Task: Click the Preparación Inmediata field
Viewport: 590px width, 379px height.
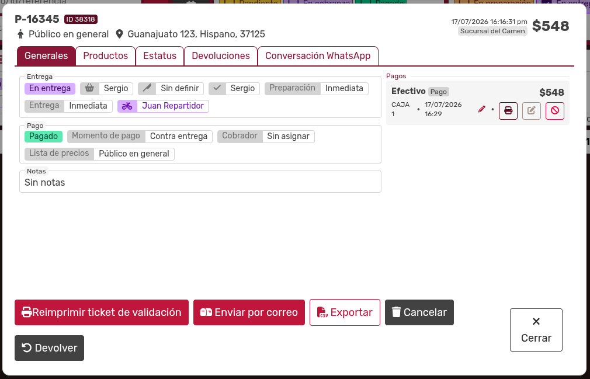Action: 317,88
